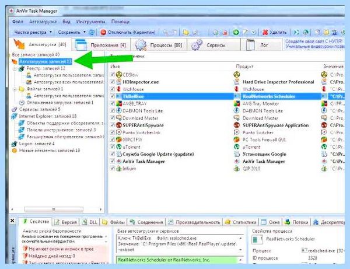The image size is (350, 269).
Task: Click the dropdown arrow icon left of Удалить
Action: pos(254,32)
